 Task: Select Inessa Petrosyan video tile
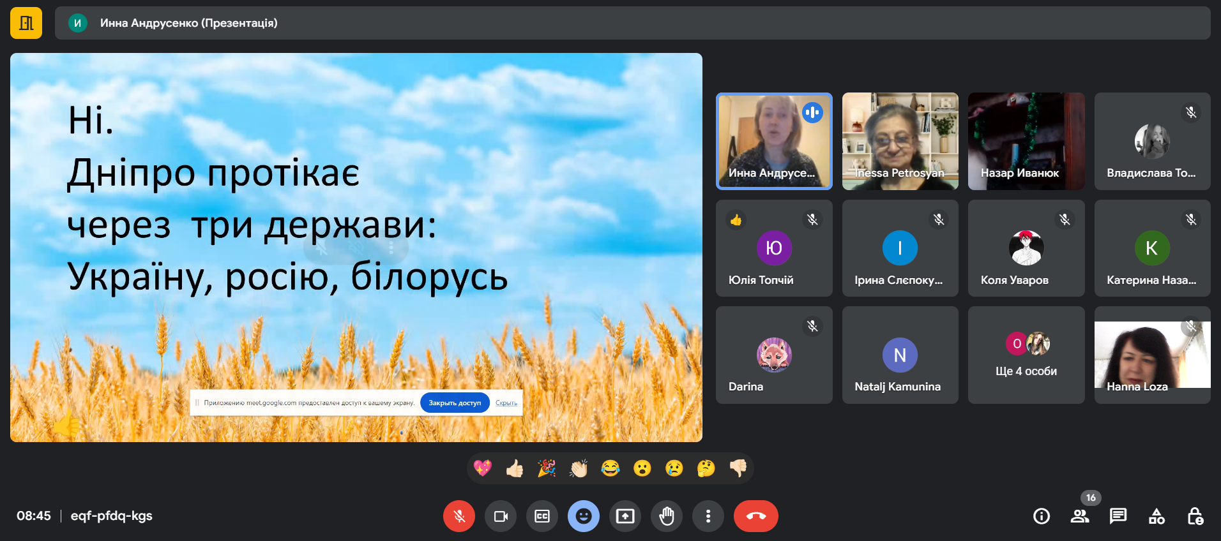900,141
